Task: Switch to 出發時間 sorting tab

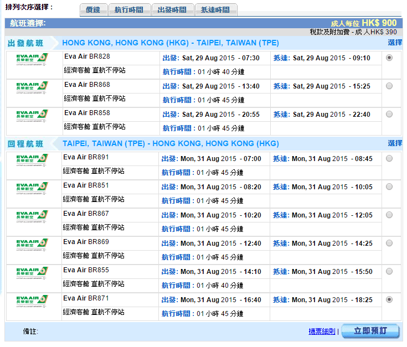Action: click(172, 10)
